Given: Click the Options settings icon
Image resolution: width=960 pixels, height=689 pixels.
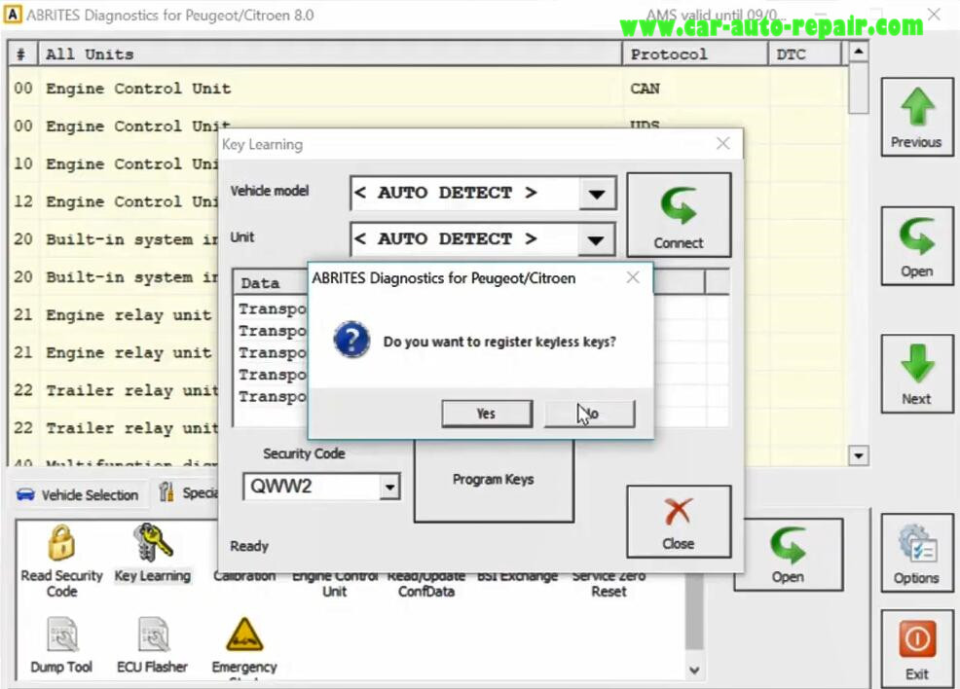Looking at the screenshot, I should click(916, 555).
